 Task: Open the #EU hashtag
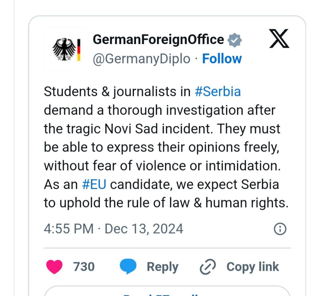pyautogui.click(x=94, y=185)
